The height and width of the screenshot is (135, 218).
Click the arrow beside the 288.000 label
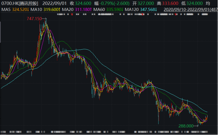pyautogui.click(x=196, y=126)
